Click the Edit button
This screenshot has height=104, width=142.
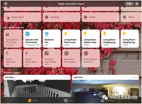tap(129, 4)
